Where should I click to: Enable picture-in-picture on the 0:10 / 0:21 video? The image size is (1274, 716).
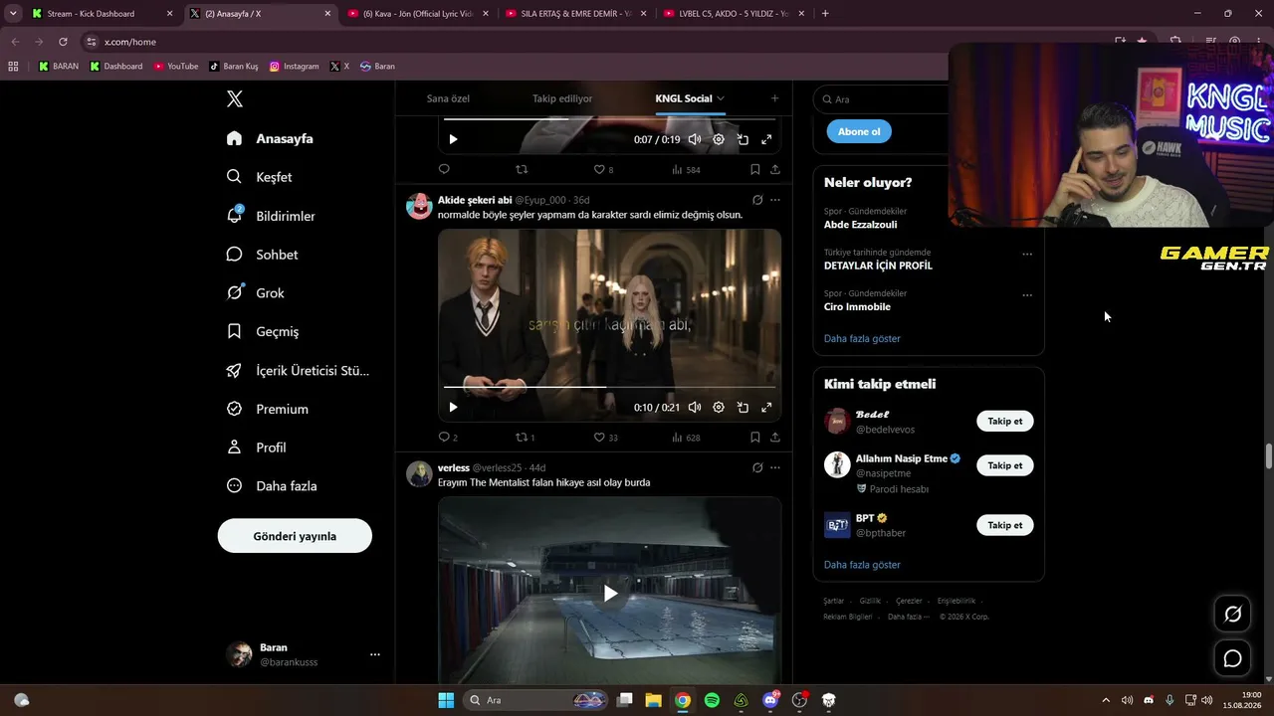click(x=743, y=407)
